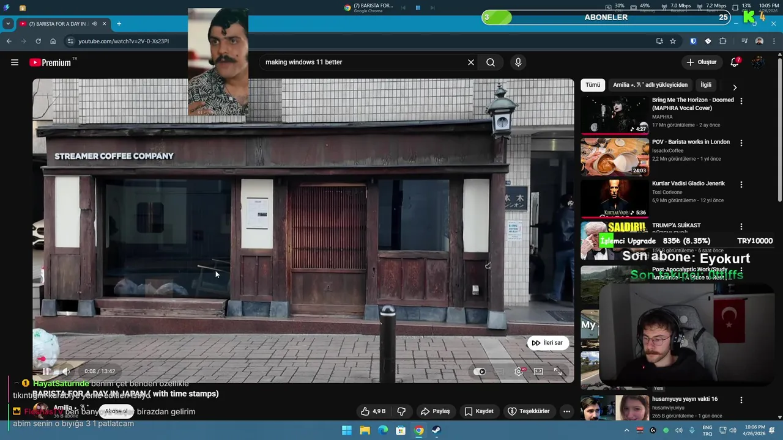Launch Microsoft Edge from the taskbar

pyautogui.click(x=383, y=430)
